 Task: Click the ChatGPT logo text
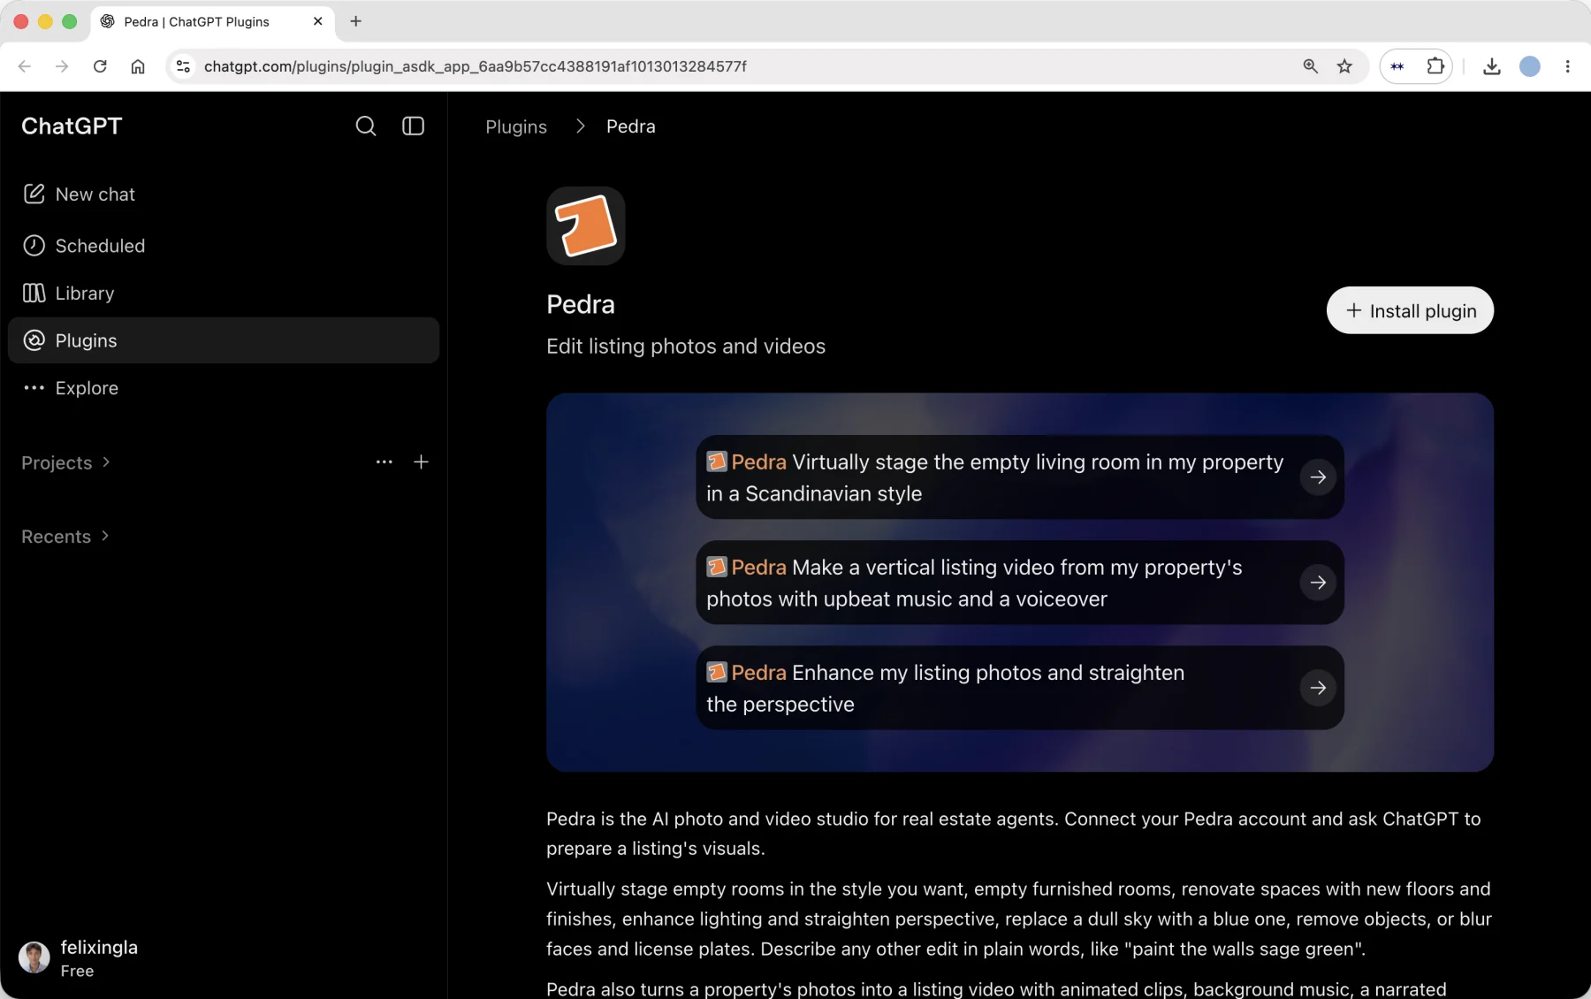[72, 126]
